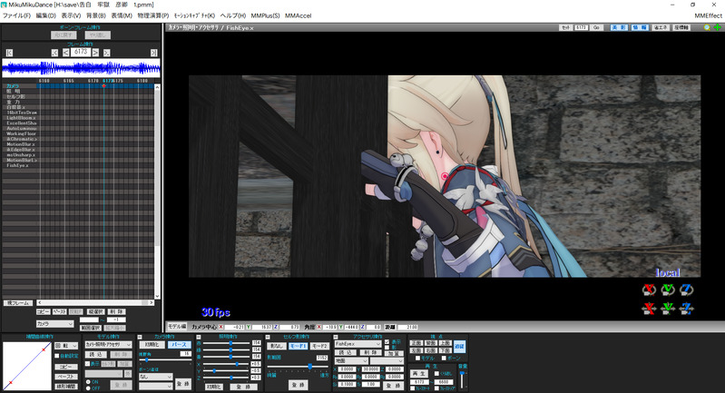This screenshot has width=725, height=393.
Task: Jump to the first frame with |< button
Action: click(x=9, y=53)
